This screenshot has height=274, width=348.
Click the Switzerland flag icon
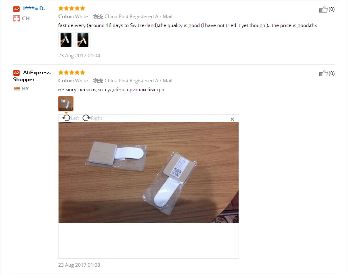(x=17, y=19)
